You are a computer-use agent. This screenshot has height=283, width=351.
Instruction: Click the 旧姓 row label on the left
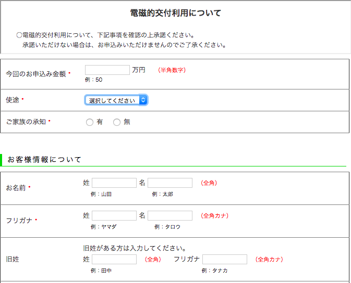pos(13,259)
